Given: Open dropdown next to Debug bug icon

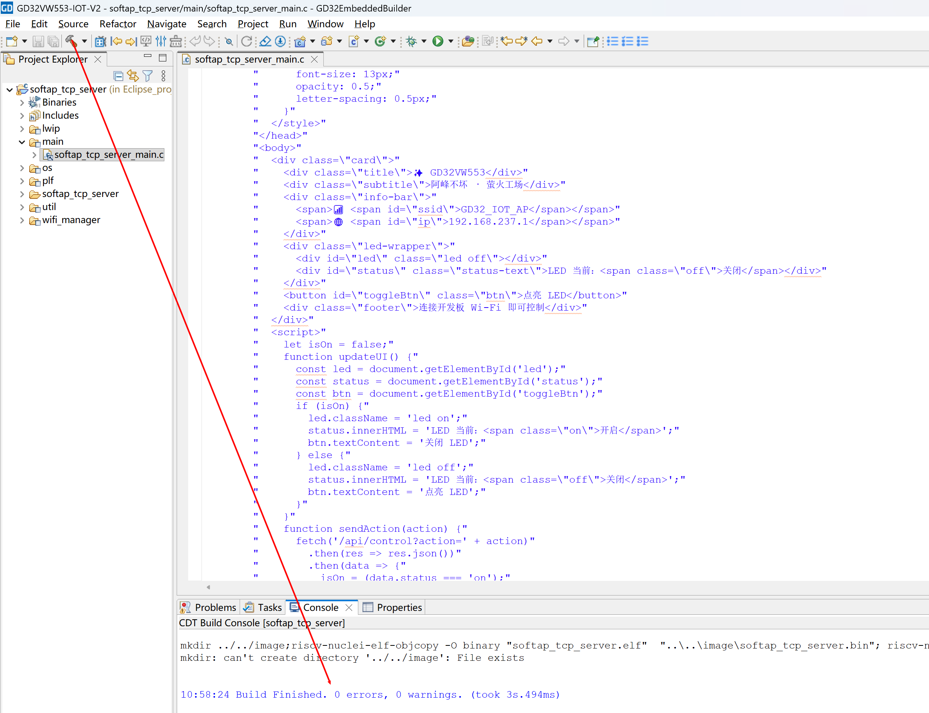Looking at the screenshot, I should tap(424, 41).
